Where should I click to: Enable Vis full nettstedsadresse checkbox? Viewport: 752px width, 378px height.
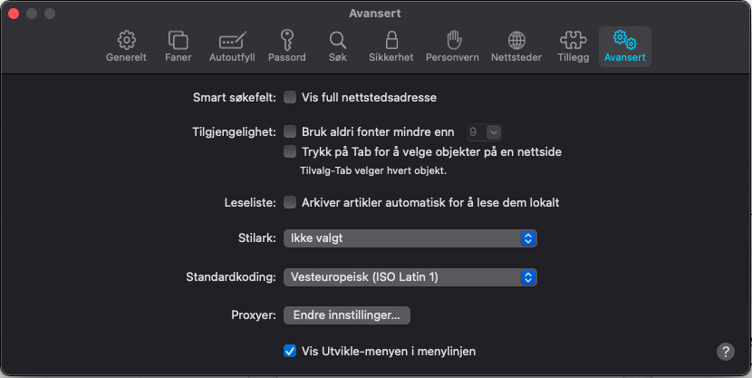[291, 97]
